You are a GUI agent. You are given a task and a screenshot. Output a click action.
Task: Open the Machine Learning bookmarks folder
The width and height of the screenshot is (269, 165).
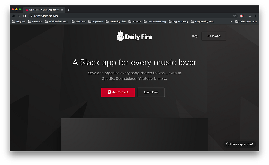point(155,21)
